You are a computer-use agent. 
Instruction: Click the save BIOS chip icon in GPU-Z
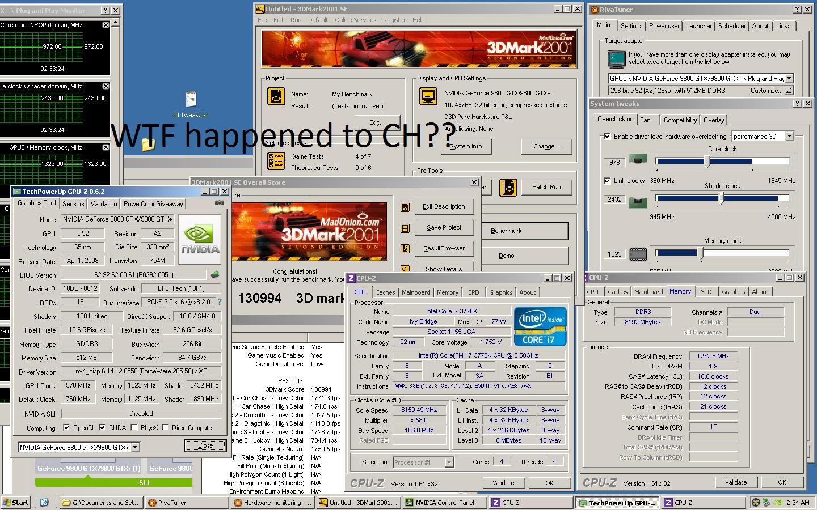coord(215,275)
